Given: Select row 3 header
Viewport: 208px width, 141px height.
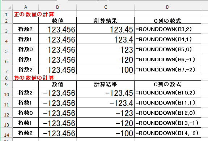Looking at the screenshot, I should (7, 29).
